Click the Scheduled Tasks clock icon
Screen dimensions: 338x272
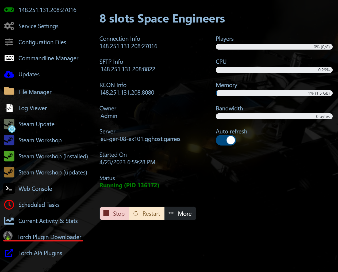click(x=9, y=205)
